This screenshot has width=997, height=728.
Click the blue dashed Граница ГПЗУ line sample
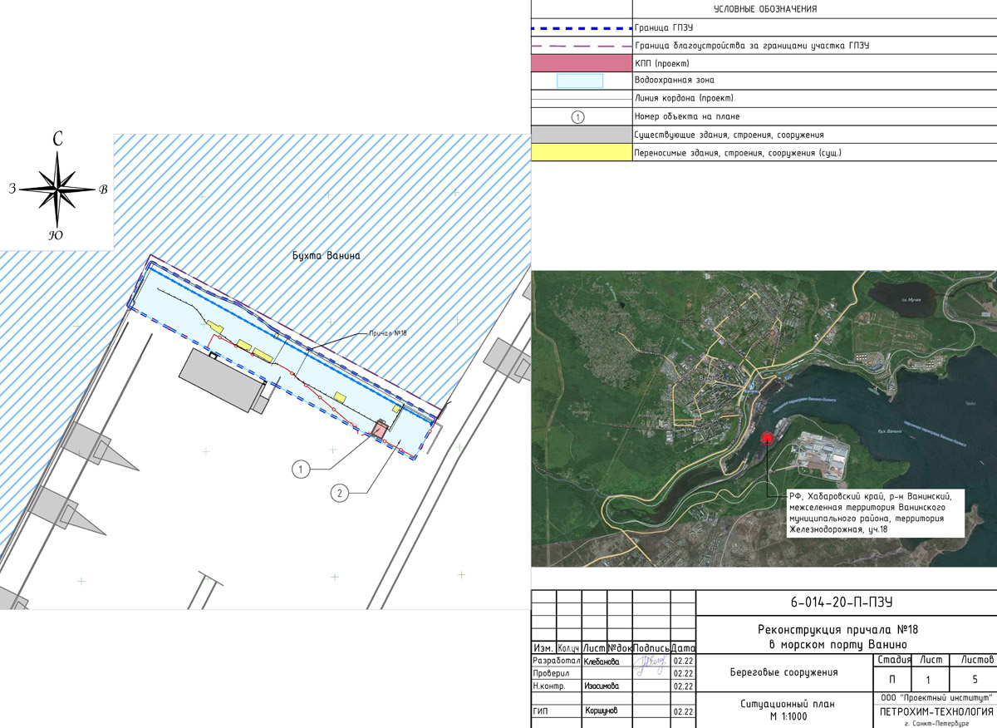(x=581, y=27)
